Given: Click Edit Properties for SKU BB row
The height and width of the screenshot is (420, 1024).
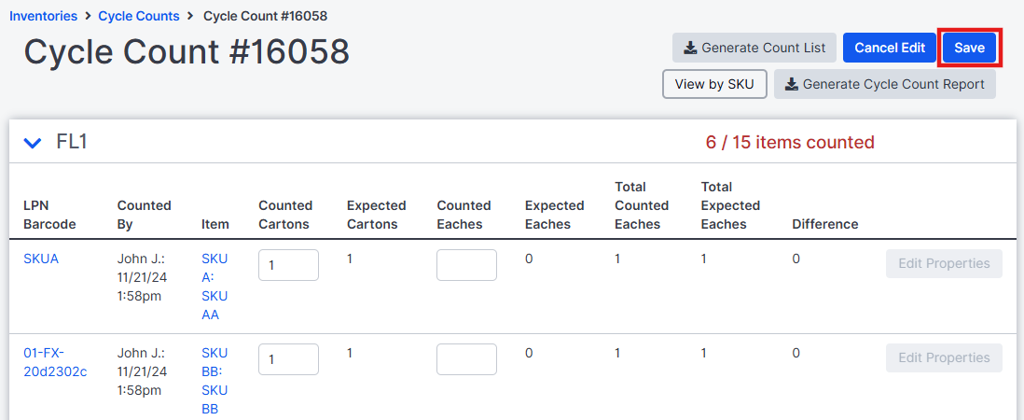Looking at the screenshot, I should click(x=944, y=358).
